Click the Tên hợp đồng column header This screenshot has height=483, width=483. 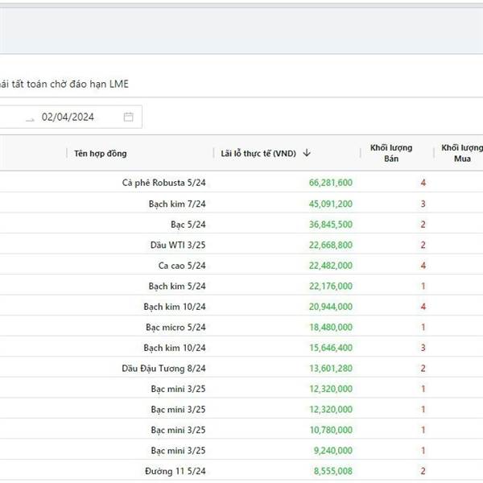101,154
